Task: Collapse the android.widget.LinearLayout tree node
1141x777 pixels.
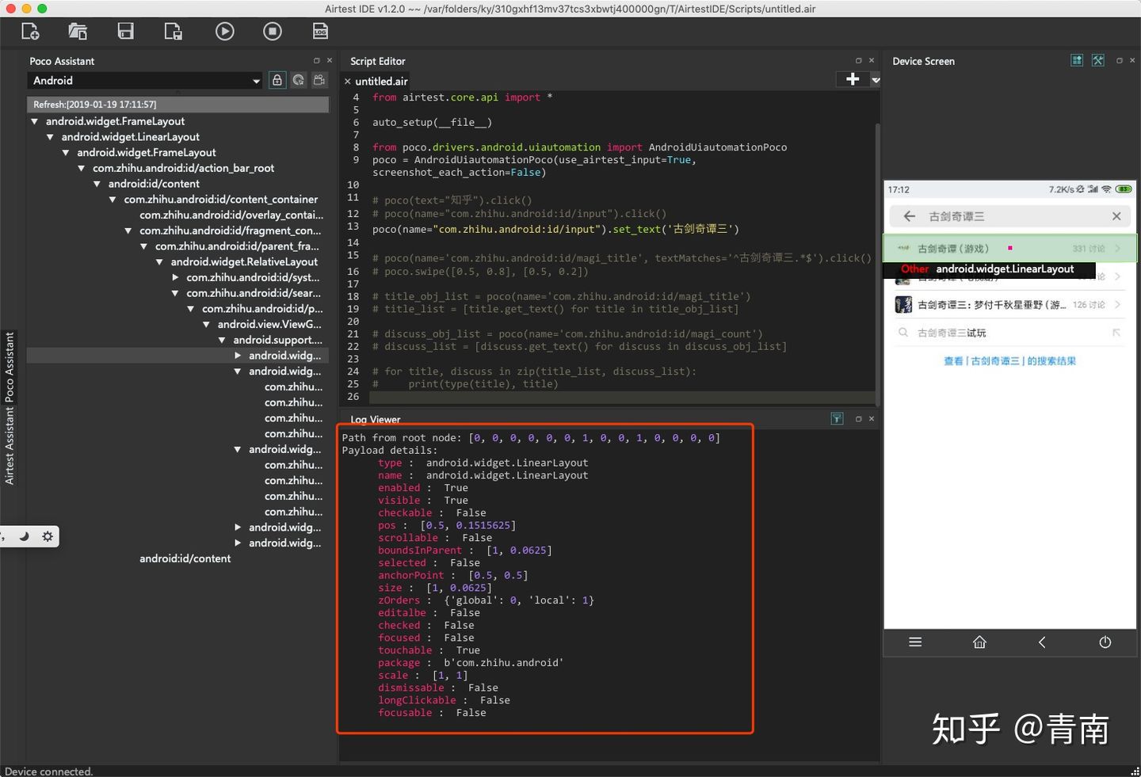Action: [x=51, y=138]
